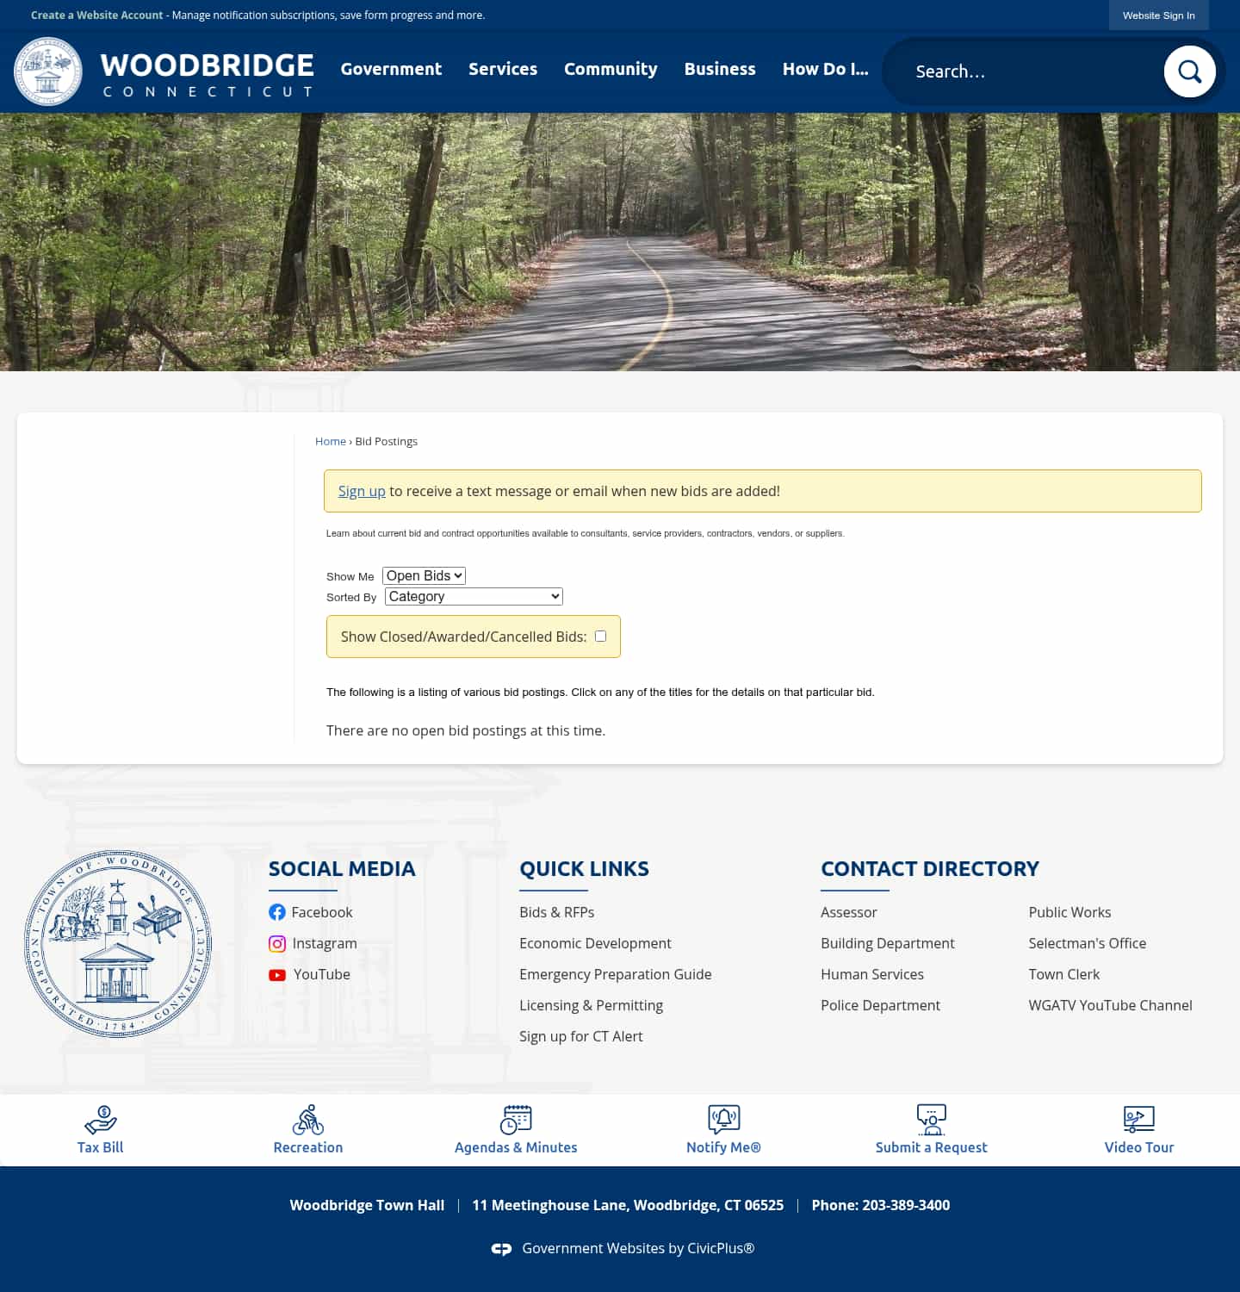Click the Woodbridge town seal logo
Viewport: 1240px width, 1292px height.
pos(47,71)
